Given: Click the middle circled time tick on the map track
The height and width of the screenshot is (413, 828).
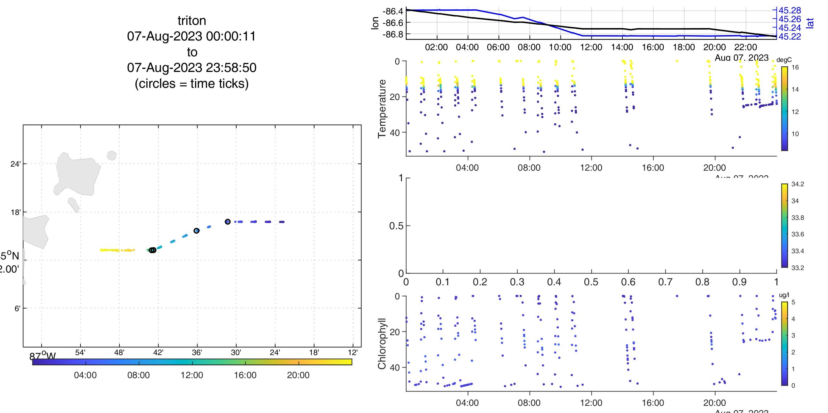Looking at the screenshot, I should tap(196, 230).
